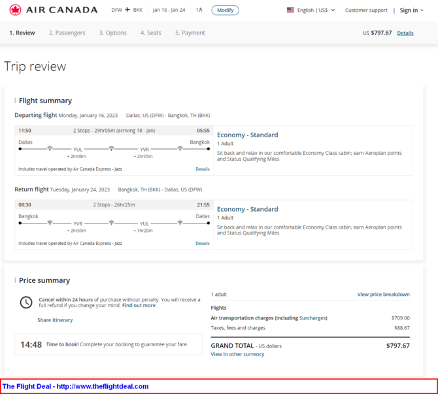
Task: Click the Jan 16 - Jan 24 dates
Action: [x=169, y=10]
